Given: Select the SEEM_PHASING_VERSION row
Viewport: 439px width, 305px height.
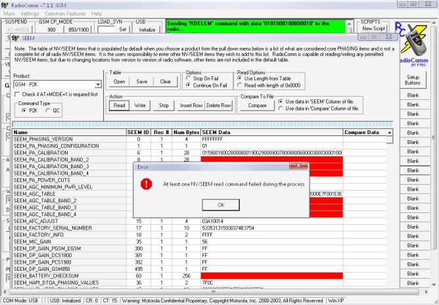Looking at the screenshot, I should pos(199,139).
